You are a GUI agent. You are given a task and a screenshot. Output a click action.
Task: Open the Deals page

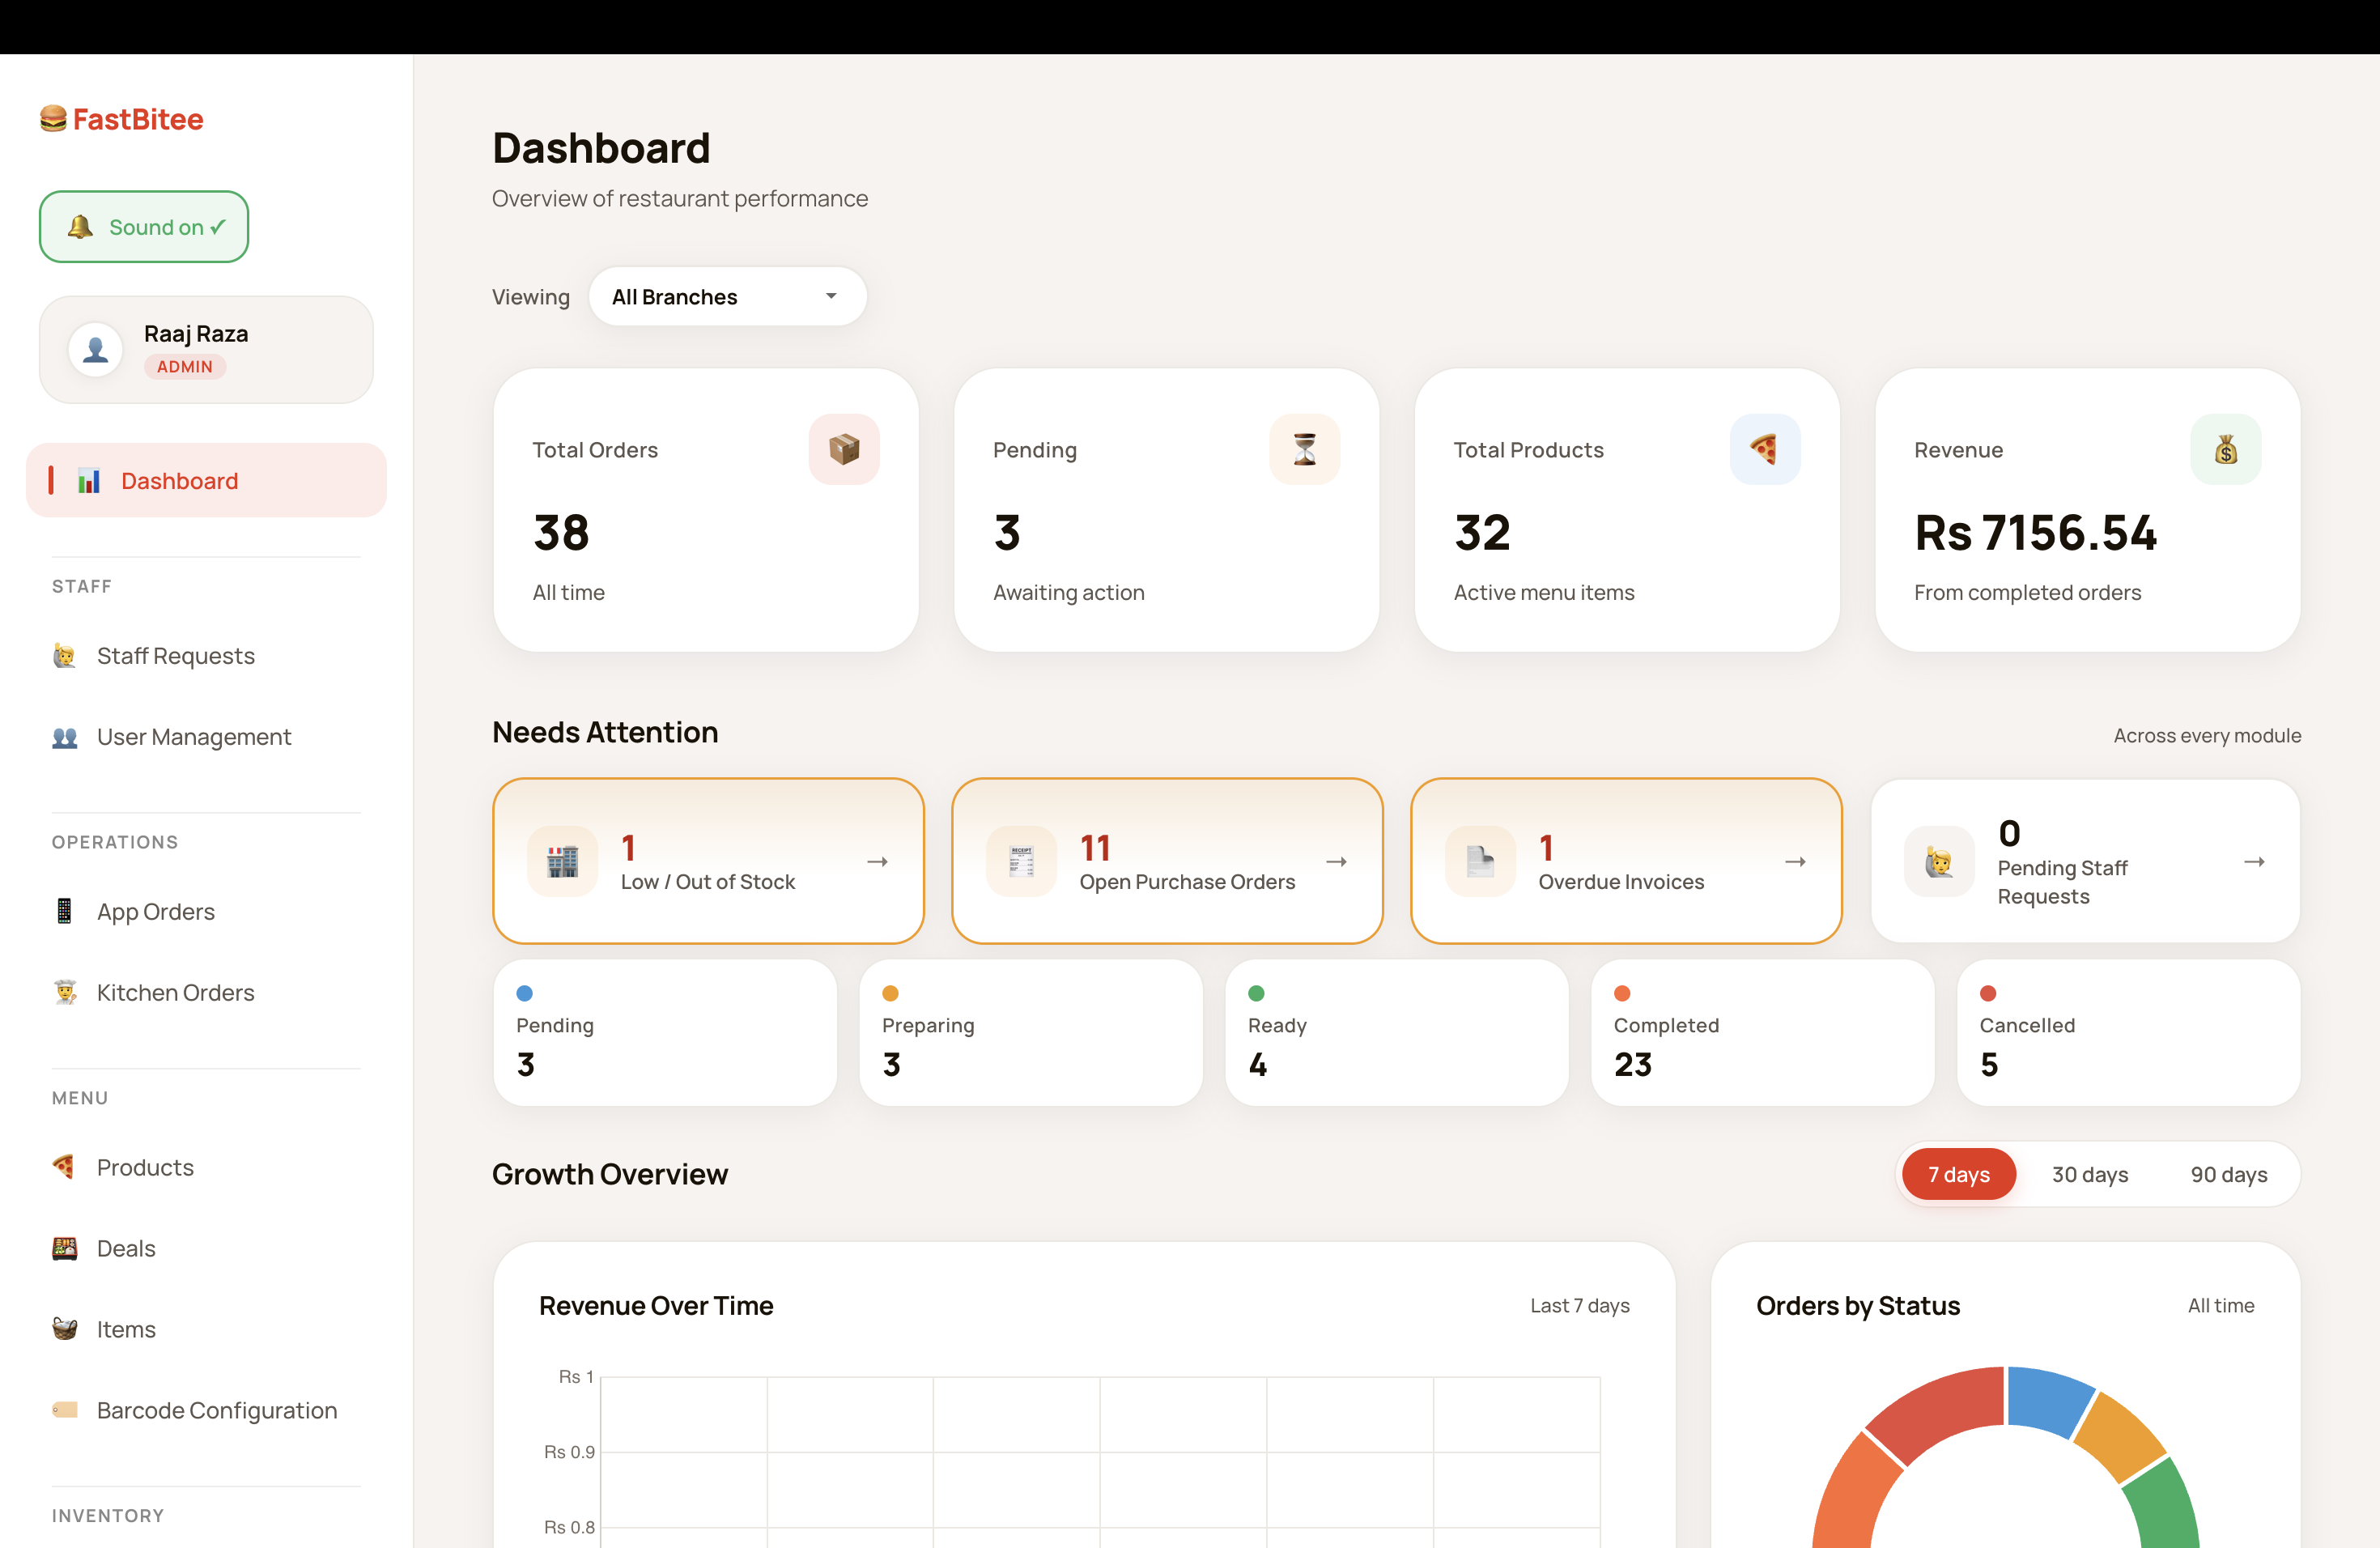[206, 1248]
